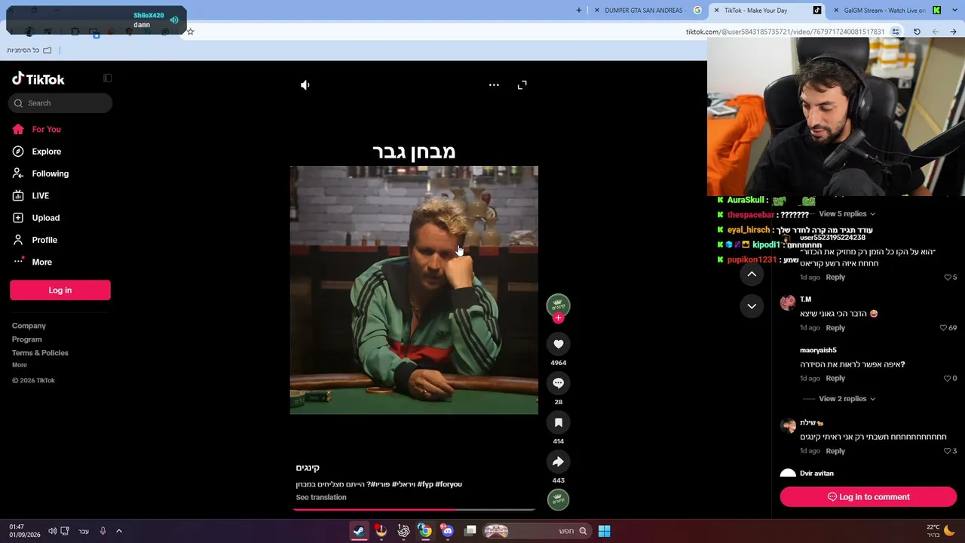Click the small footer More link

click(20, 365)
